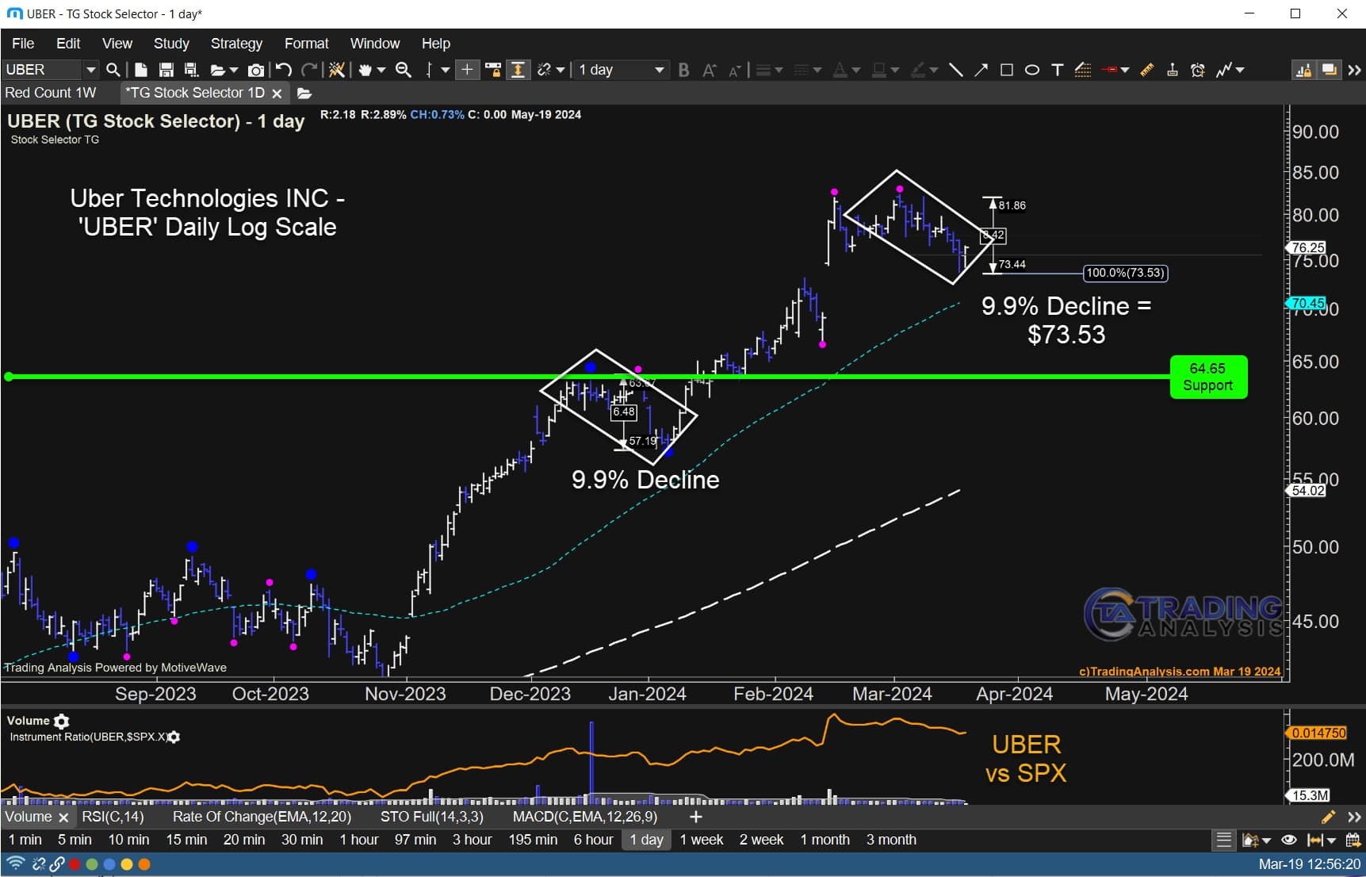Select the ruler measurement tool

pos(1147,70)
